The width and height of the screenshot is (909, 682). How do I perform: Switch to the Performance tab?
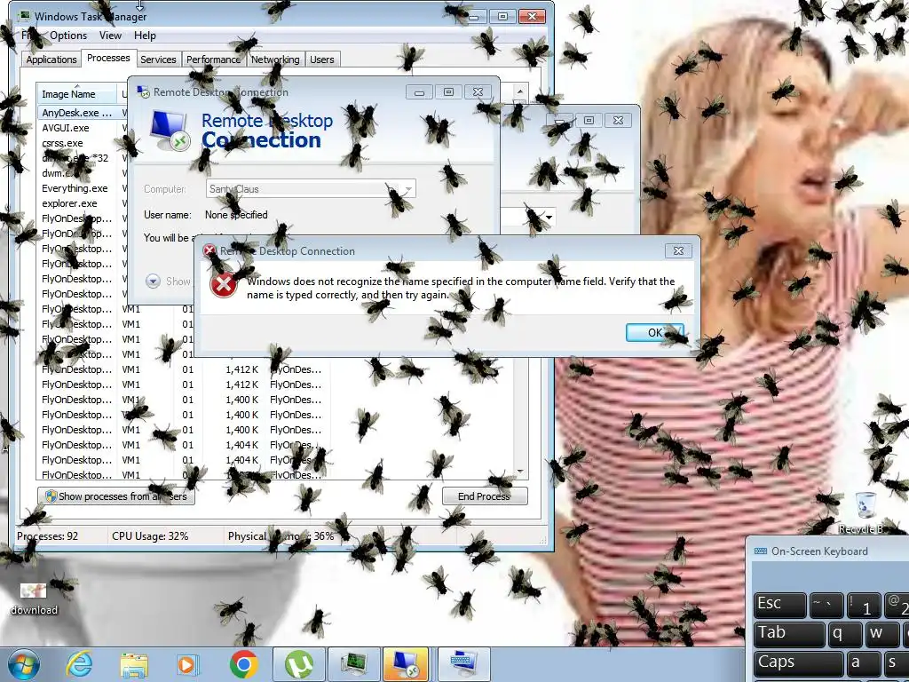(x=213, y=59)
